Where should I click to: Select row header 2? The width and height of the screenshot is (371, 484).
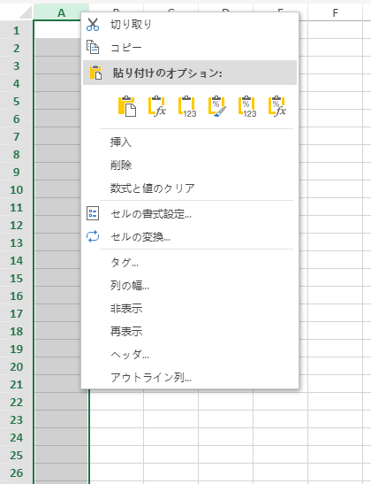coord(16,48)
